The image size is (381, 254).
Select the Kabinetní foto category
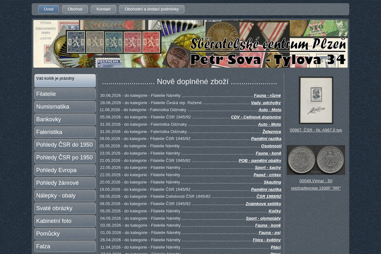(x=65, y=221)
